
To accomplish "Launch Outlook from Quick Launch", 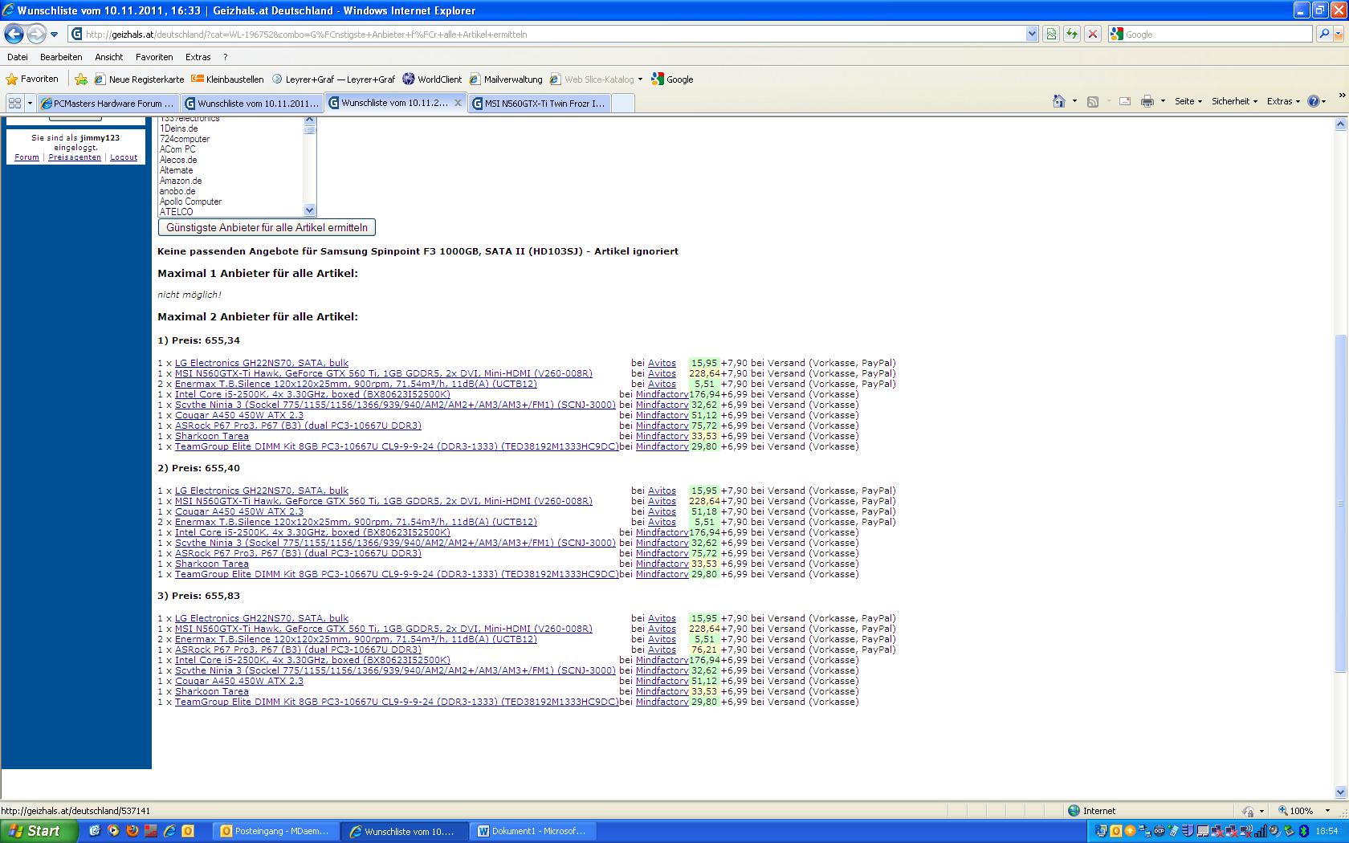I will point(188,831).
